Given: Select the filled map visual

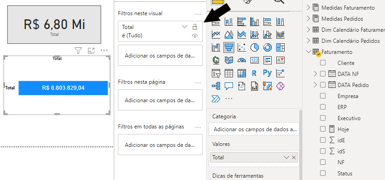Looking at the screenshot, I should click(229, 60).
